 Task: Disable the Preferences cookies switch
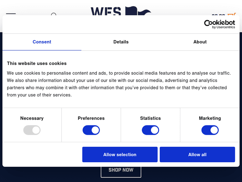[x=91, y=130]
